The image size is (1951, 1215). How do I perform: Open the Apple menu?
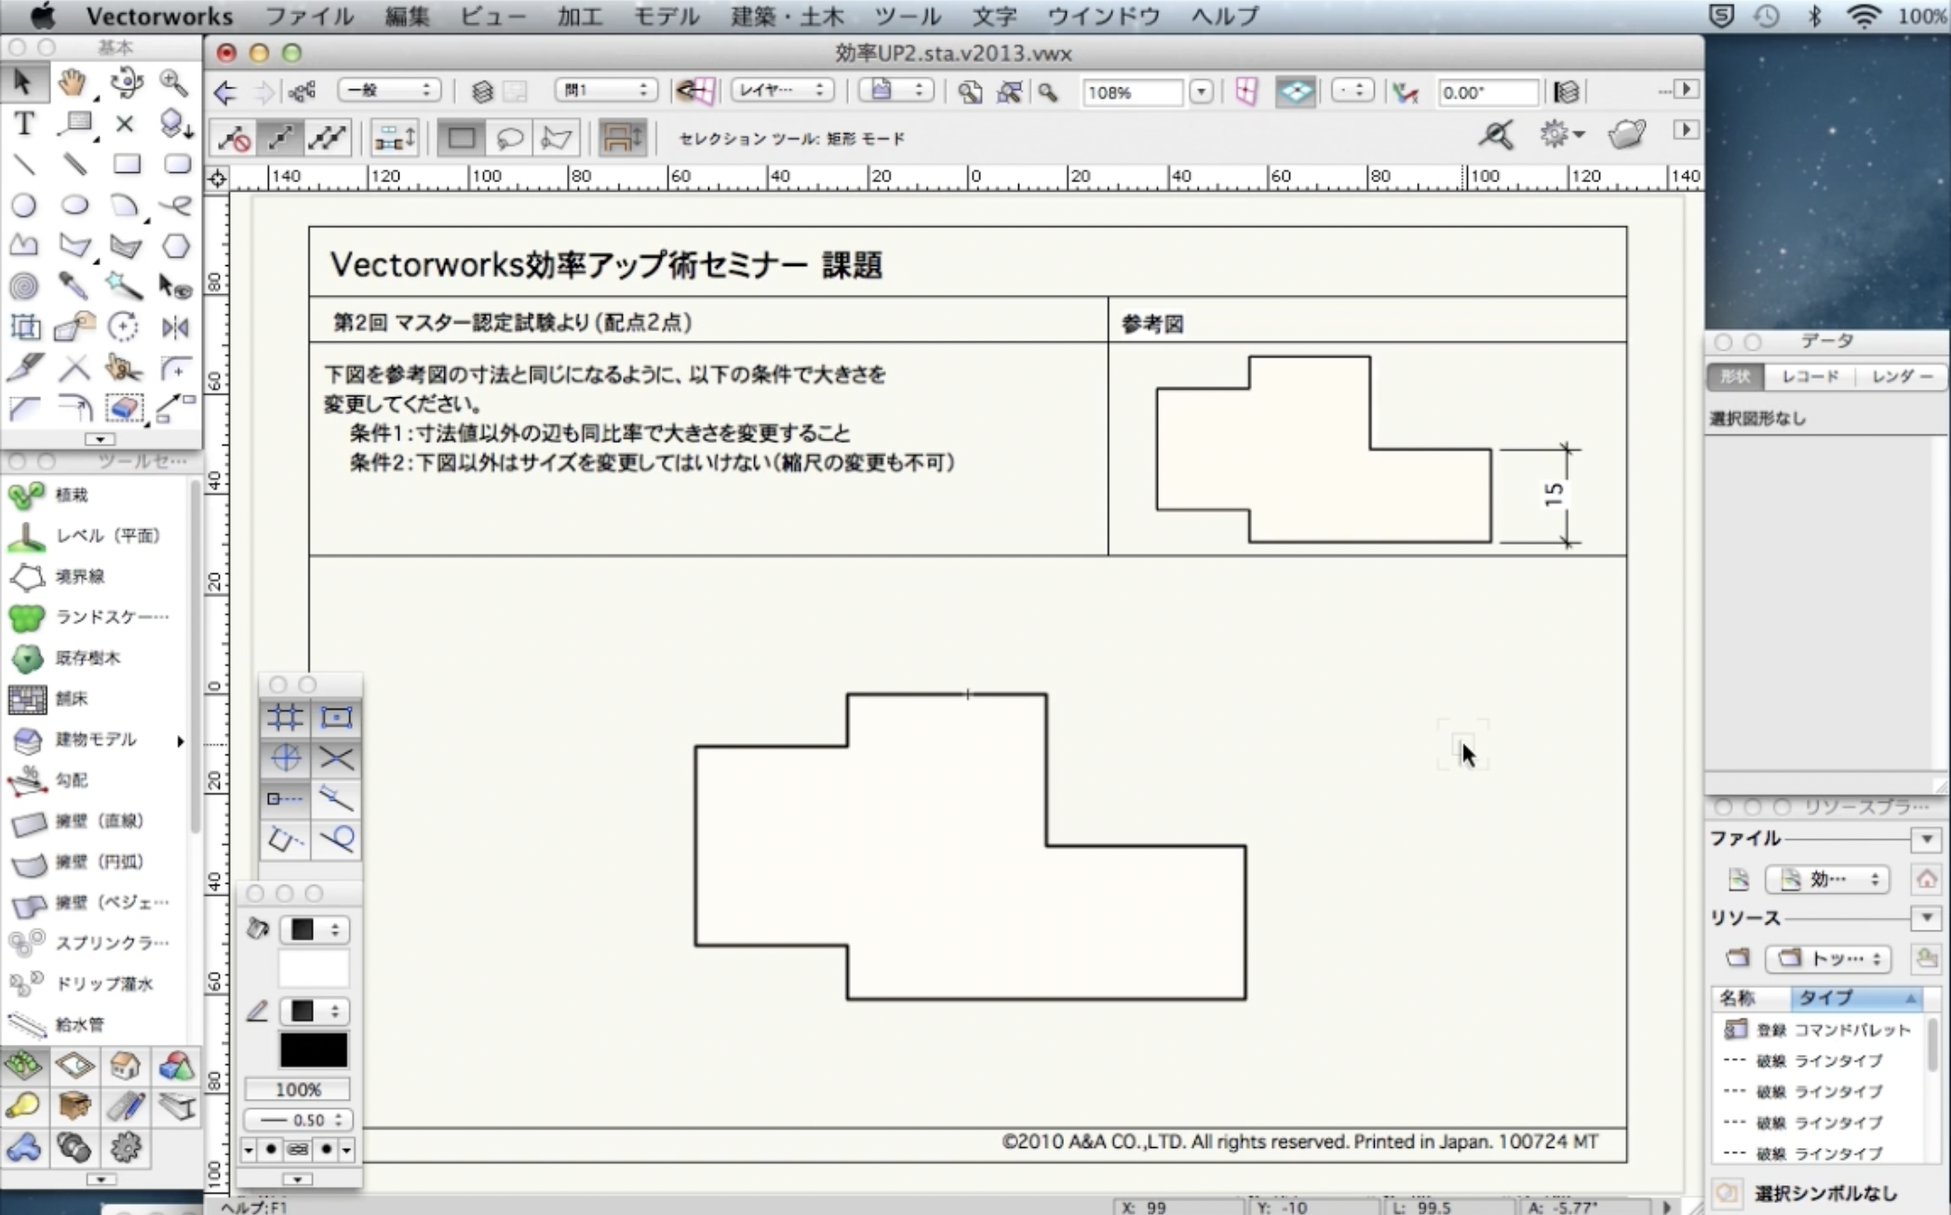pos(42,16)
